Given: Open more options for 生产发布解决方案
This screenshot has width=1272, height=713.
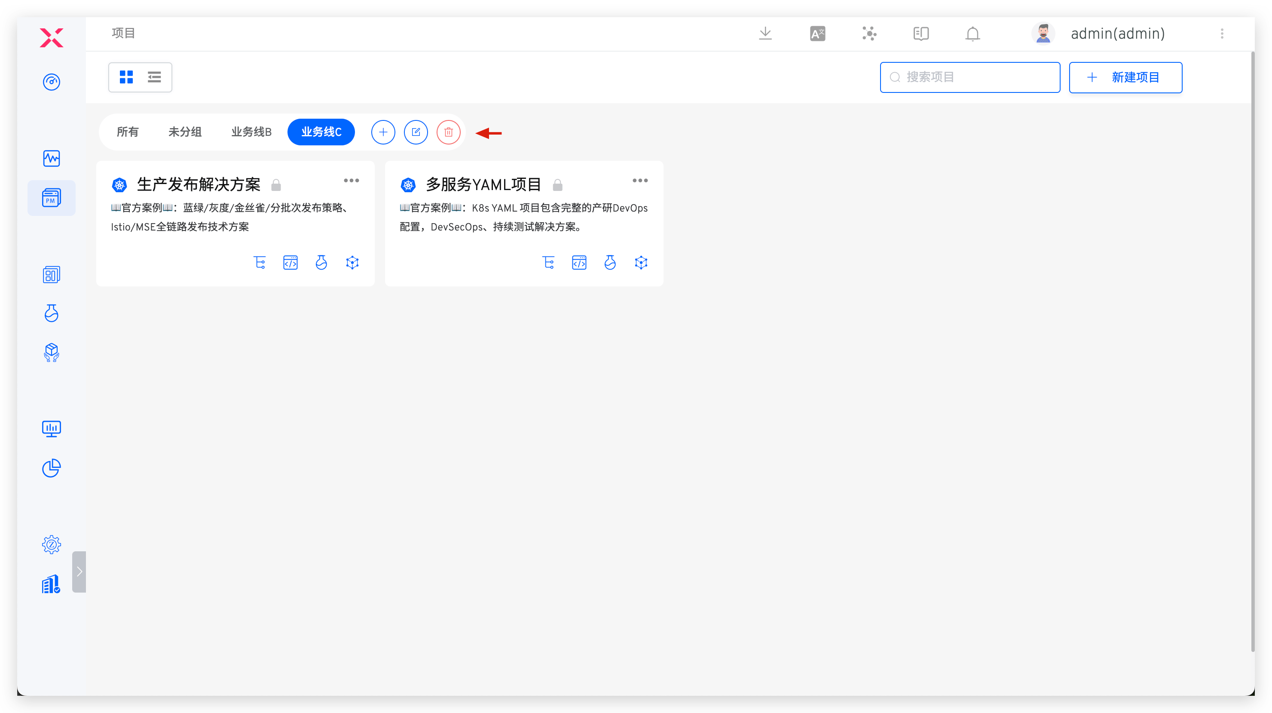Looking at the screenshot, I should point(351,180).
